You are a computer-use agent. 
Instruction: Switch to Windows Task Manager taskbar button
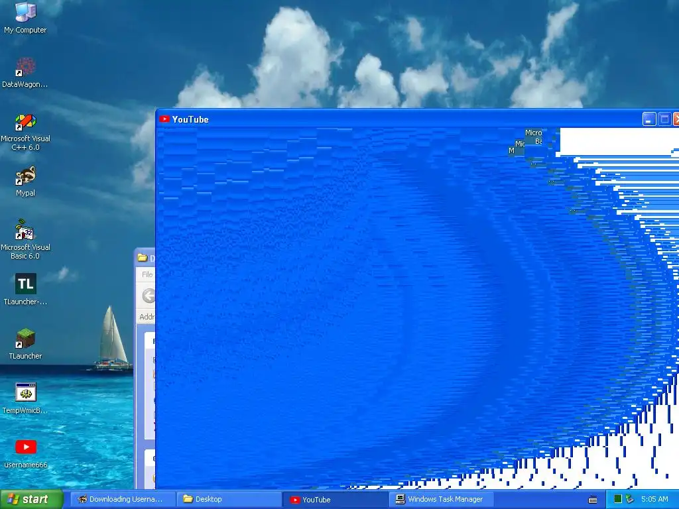(441, 500)
